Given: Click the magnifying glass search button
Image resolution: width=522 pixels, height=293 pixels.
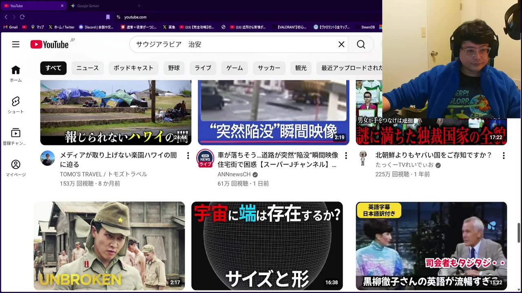Looking at the screenshot, I should (361, 44).
